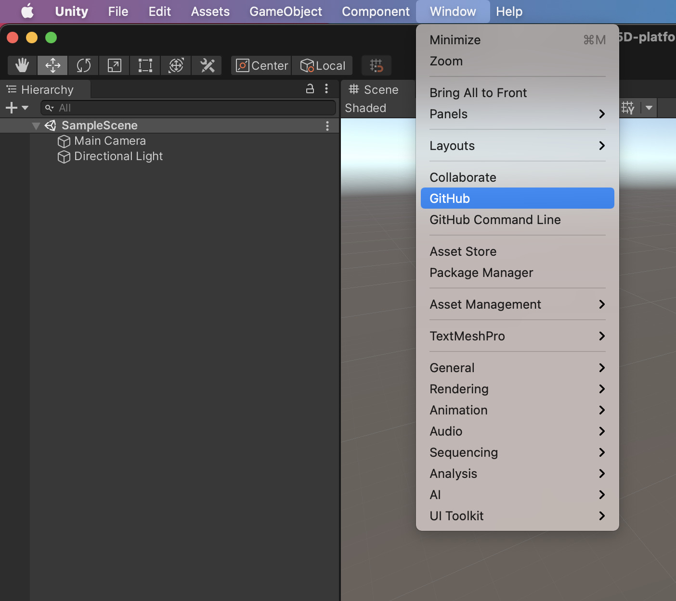
Task: Select Minimize in Window menu
Action: (517, 40)
